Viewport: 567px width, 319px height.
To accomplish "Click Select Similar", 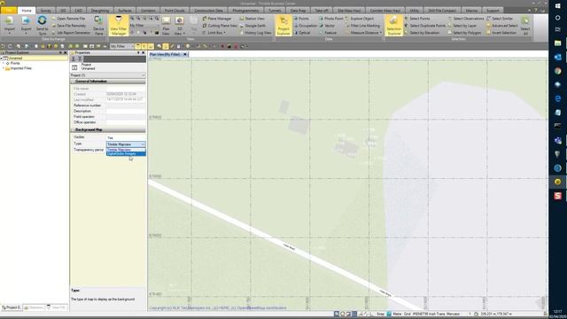I will (500, 19).
